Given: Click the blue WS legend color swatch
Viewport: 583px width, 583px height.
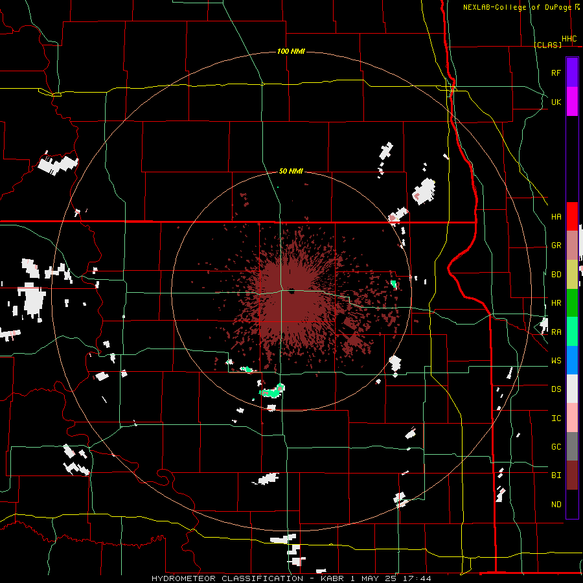Looking at the screenshot, I should [572, 360].
